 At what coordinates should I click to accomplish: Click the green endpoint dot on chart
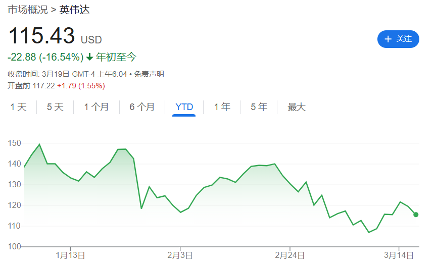coord(416,215)
